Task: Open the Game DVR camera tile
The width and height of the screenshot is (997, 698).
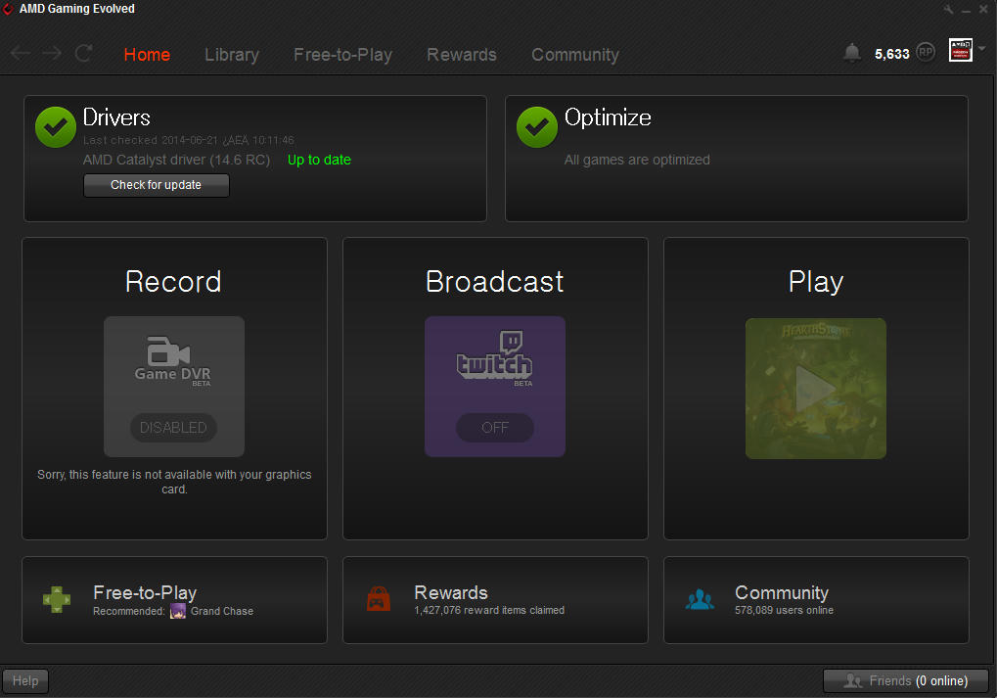Action: [173, 387]
